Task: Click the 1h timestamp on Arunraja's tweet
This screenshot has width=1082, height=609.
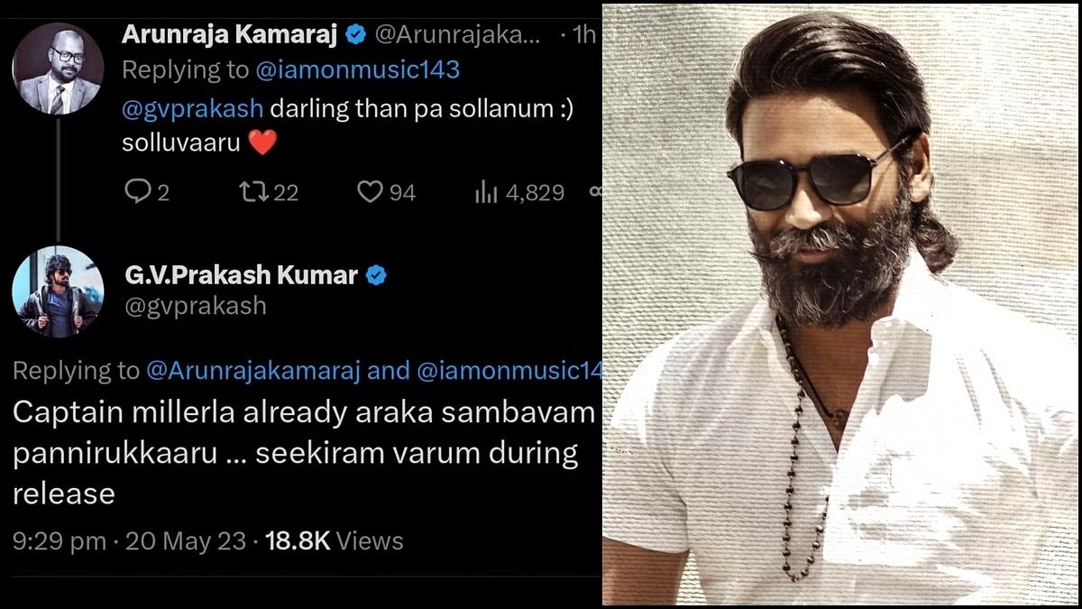Action: (583, 34)
